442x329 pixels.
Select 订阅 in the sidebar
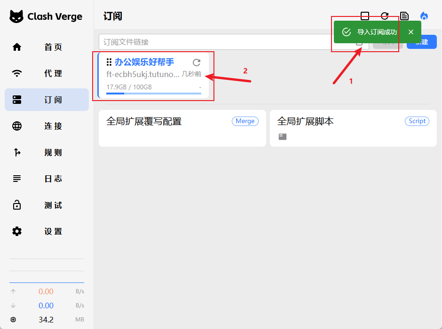tap(47, 100)
